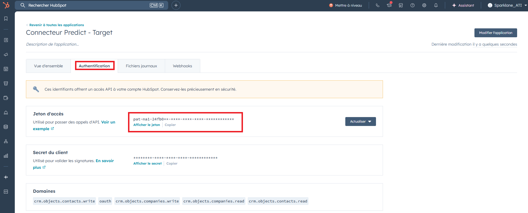Click the crm.objects.companies.read scope
The width and height of the screenshot is (528, 213).
[214, 201]
